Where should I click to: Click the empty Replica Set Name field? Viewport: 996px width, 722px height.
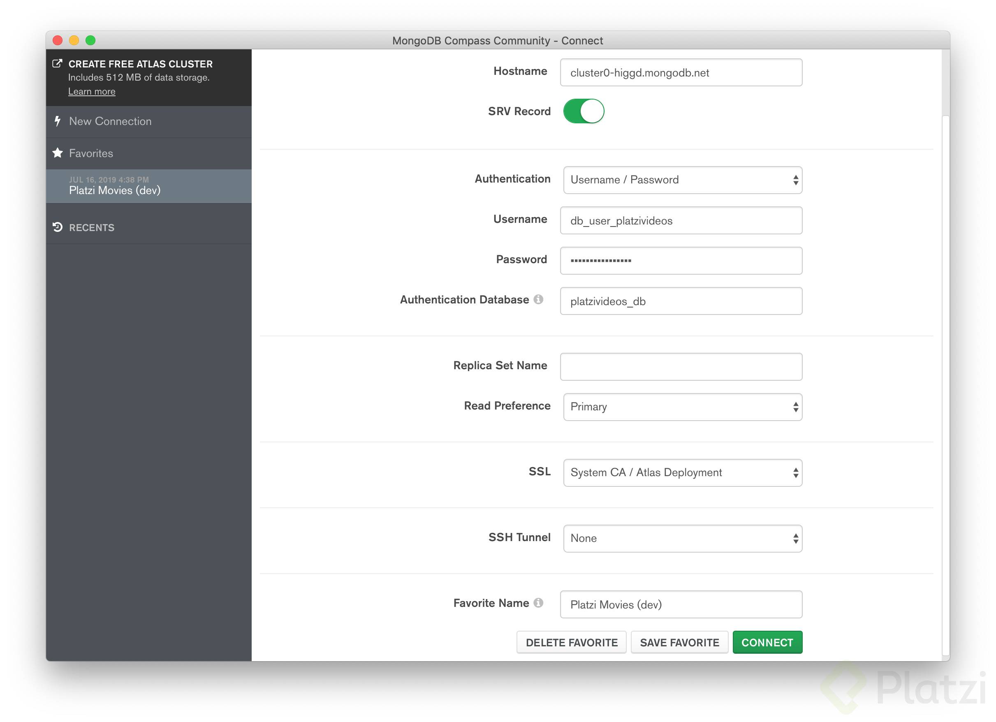[x=681, y=367]
